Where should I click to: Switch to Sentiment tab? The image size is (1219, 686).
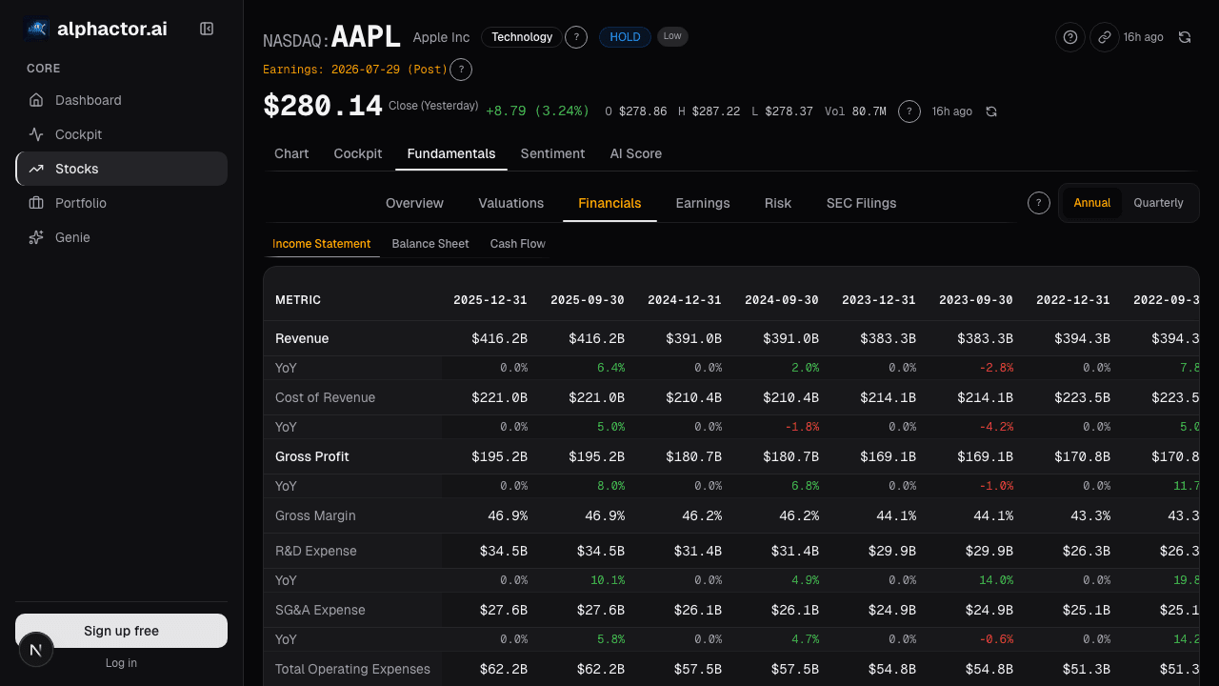point(552,153)
